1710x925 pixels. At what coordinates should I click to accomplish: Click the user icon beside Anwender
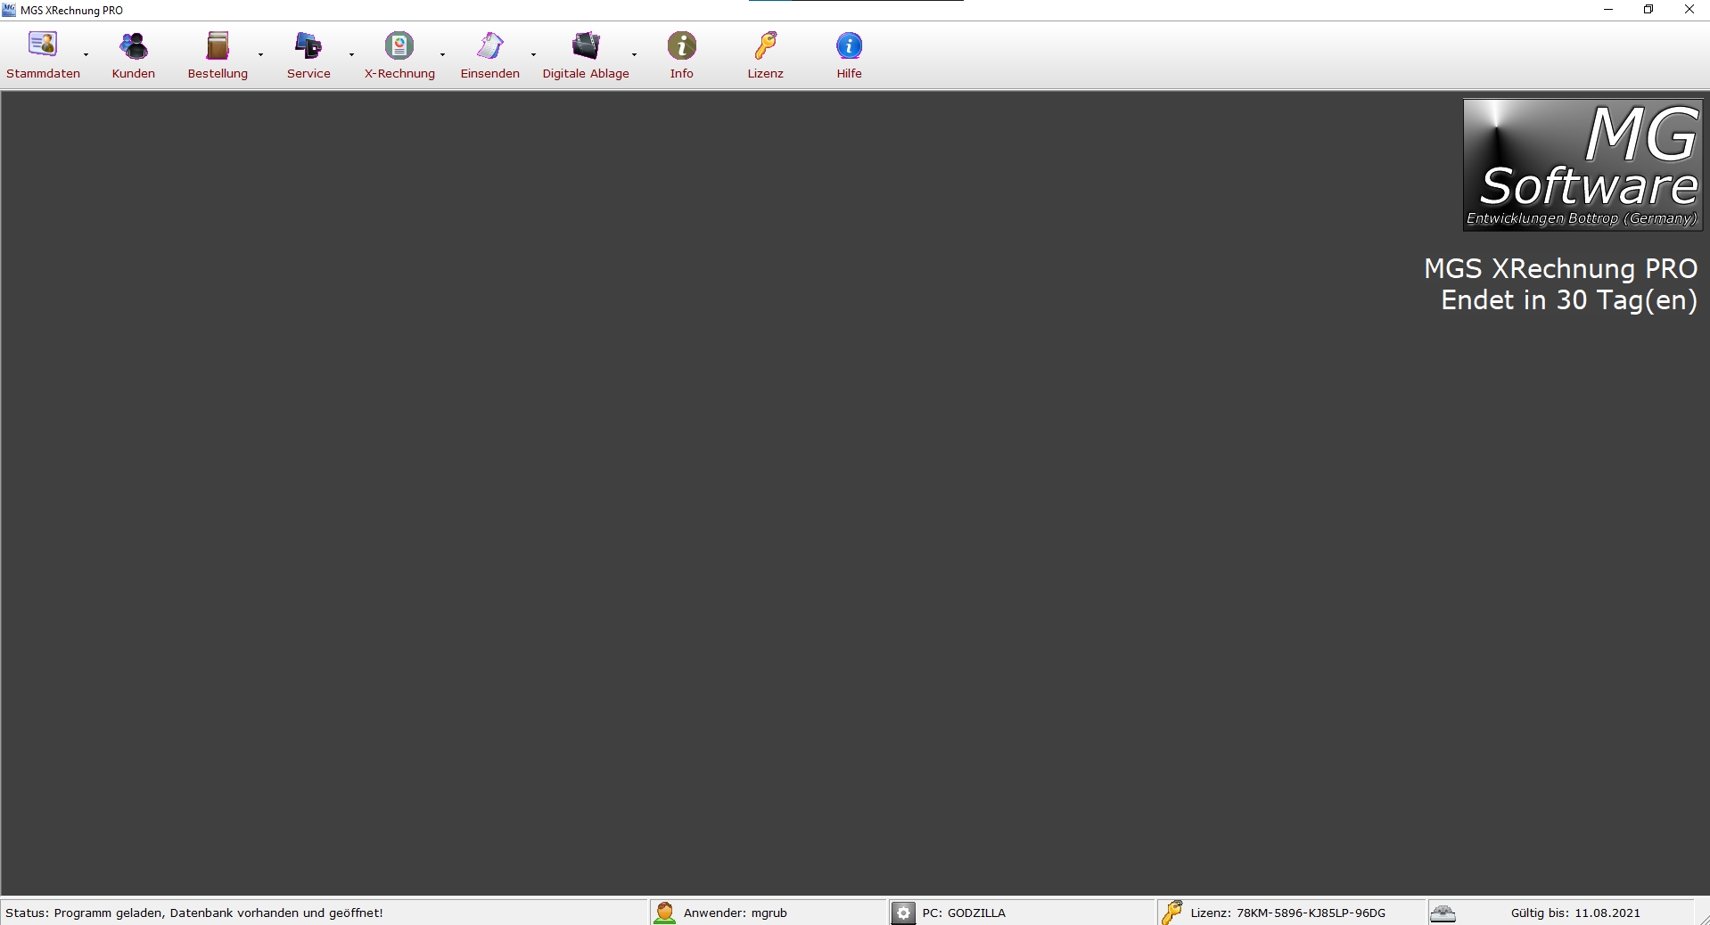[664, 913]
